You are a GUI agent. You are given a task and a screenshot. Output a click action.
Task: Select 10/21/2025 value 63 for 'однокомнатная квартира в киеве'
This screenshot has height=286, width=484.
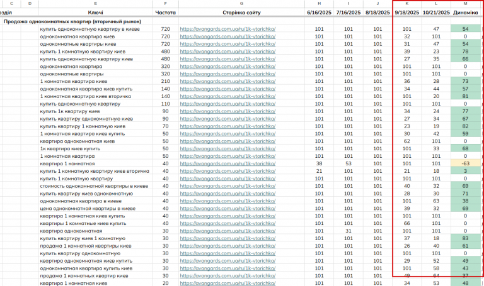436,201
